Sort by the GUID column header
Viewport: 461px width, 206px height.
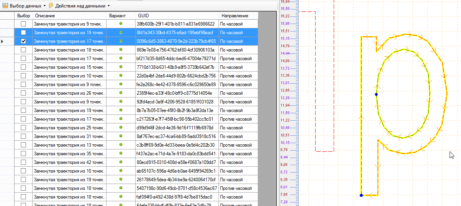coord(177,16)
